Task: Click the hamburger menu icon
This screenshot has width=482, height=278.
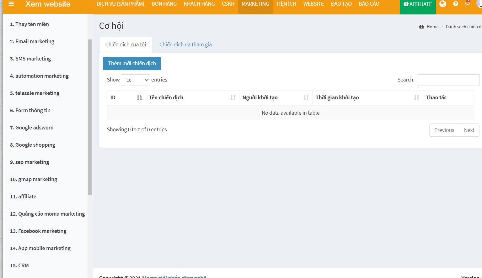Action: (11, 4)
